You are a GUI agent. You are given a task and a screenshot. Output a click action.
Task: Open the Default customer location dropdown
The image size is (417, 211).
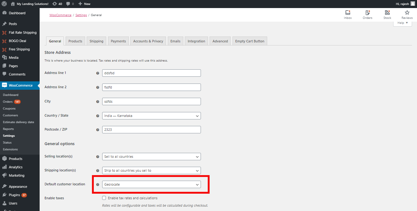[x=151, y=184]
